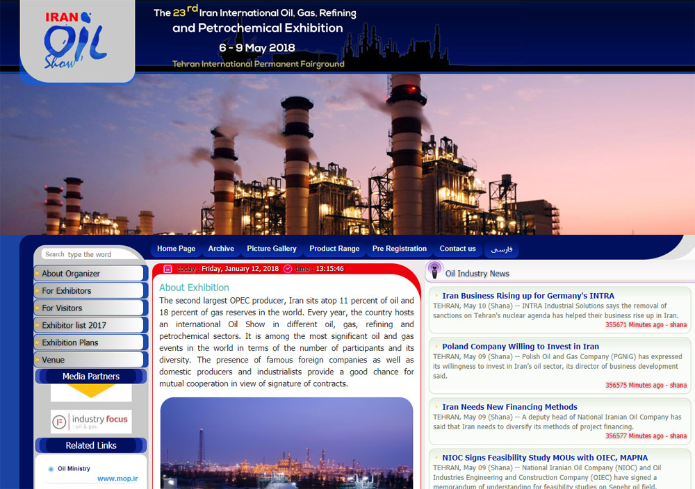Click the Industry Focus partner logo
This screenshot has width=695, height=489.
tap(91, 421)
